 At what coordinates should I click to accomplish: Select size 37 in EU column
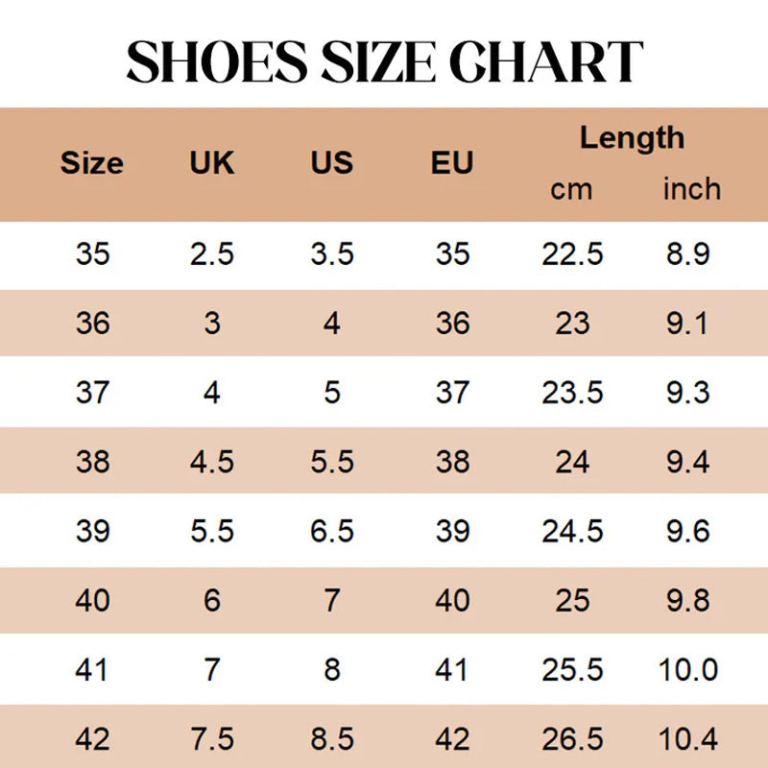click(452, 393)
